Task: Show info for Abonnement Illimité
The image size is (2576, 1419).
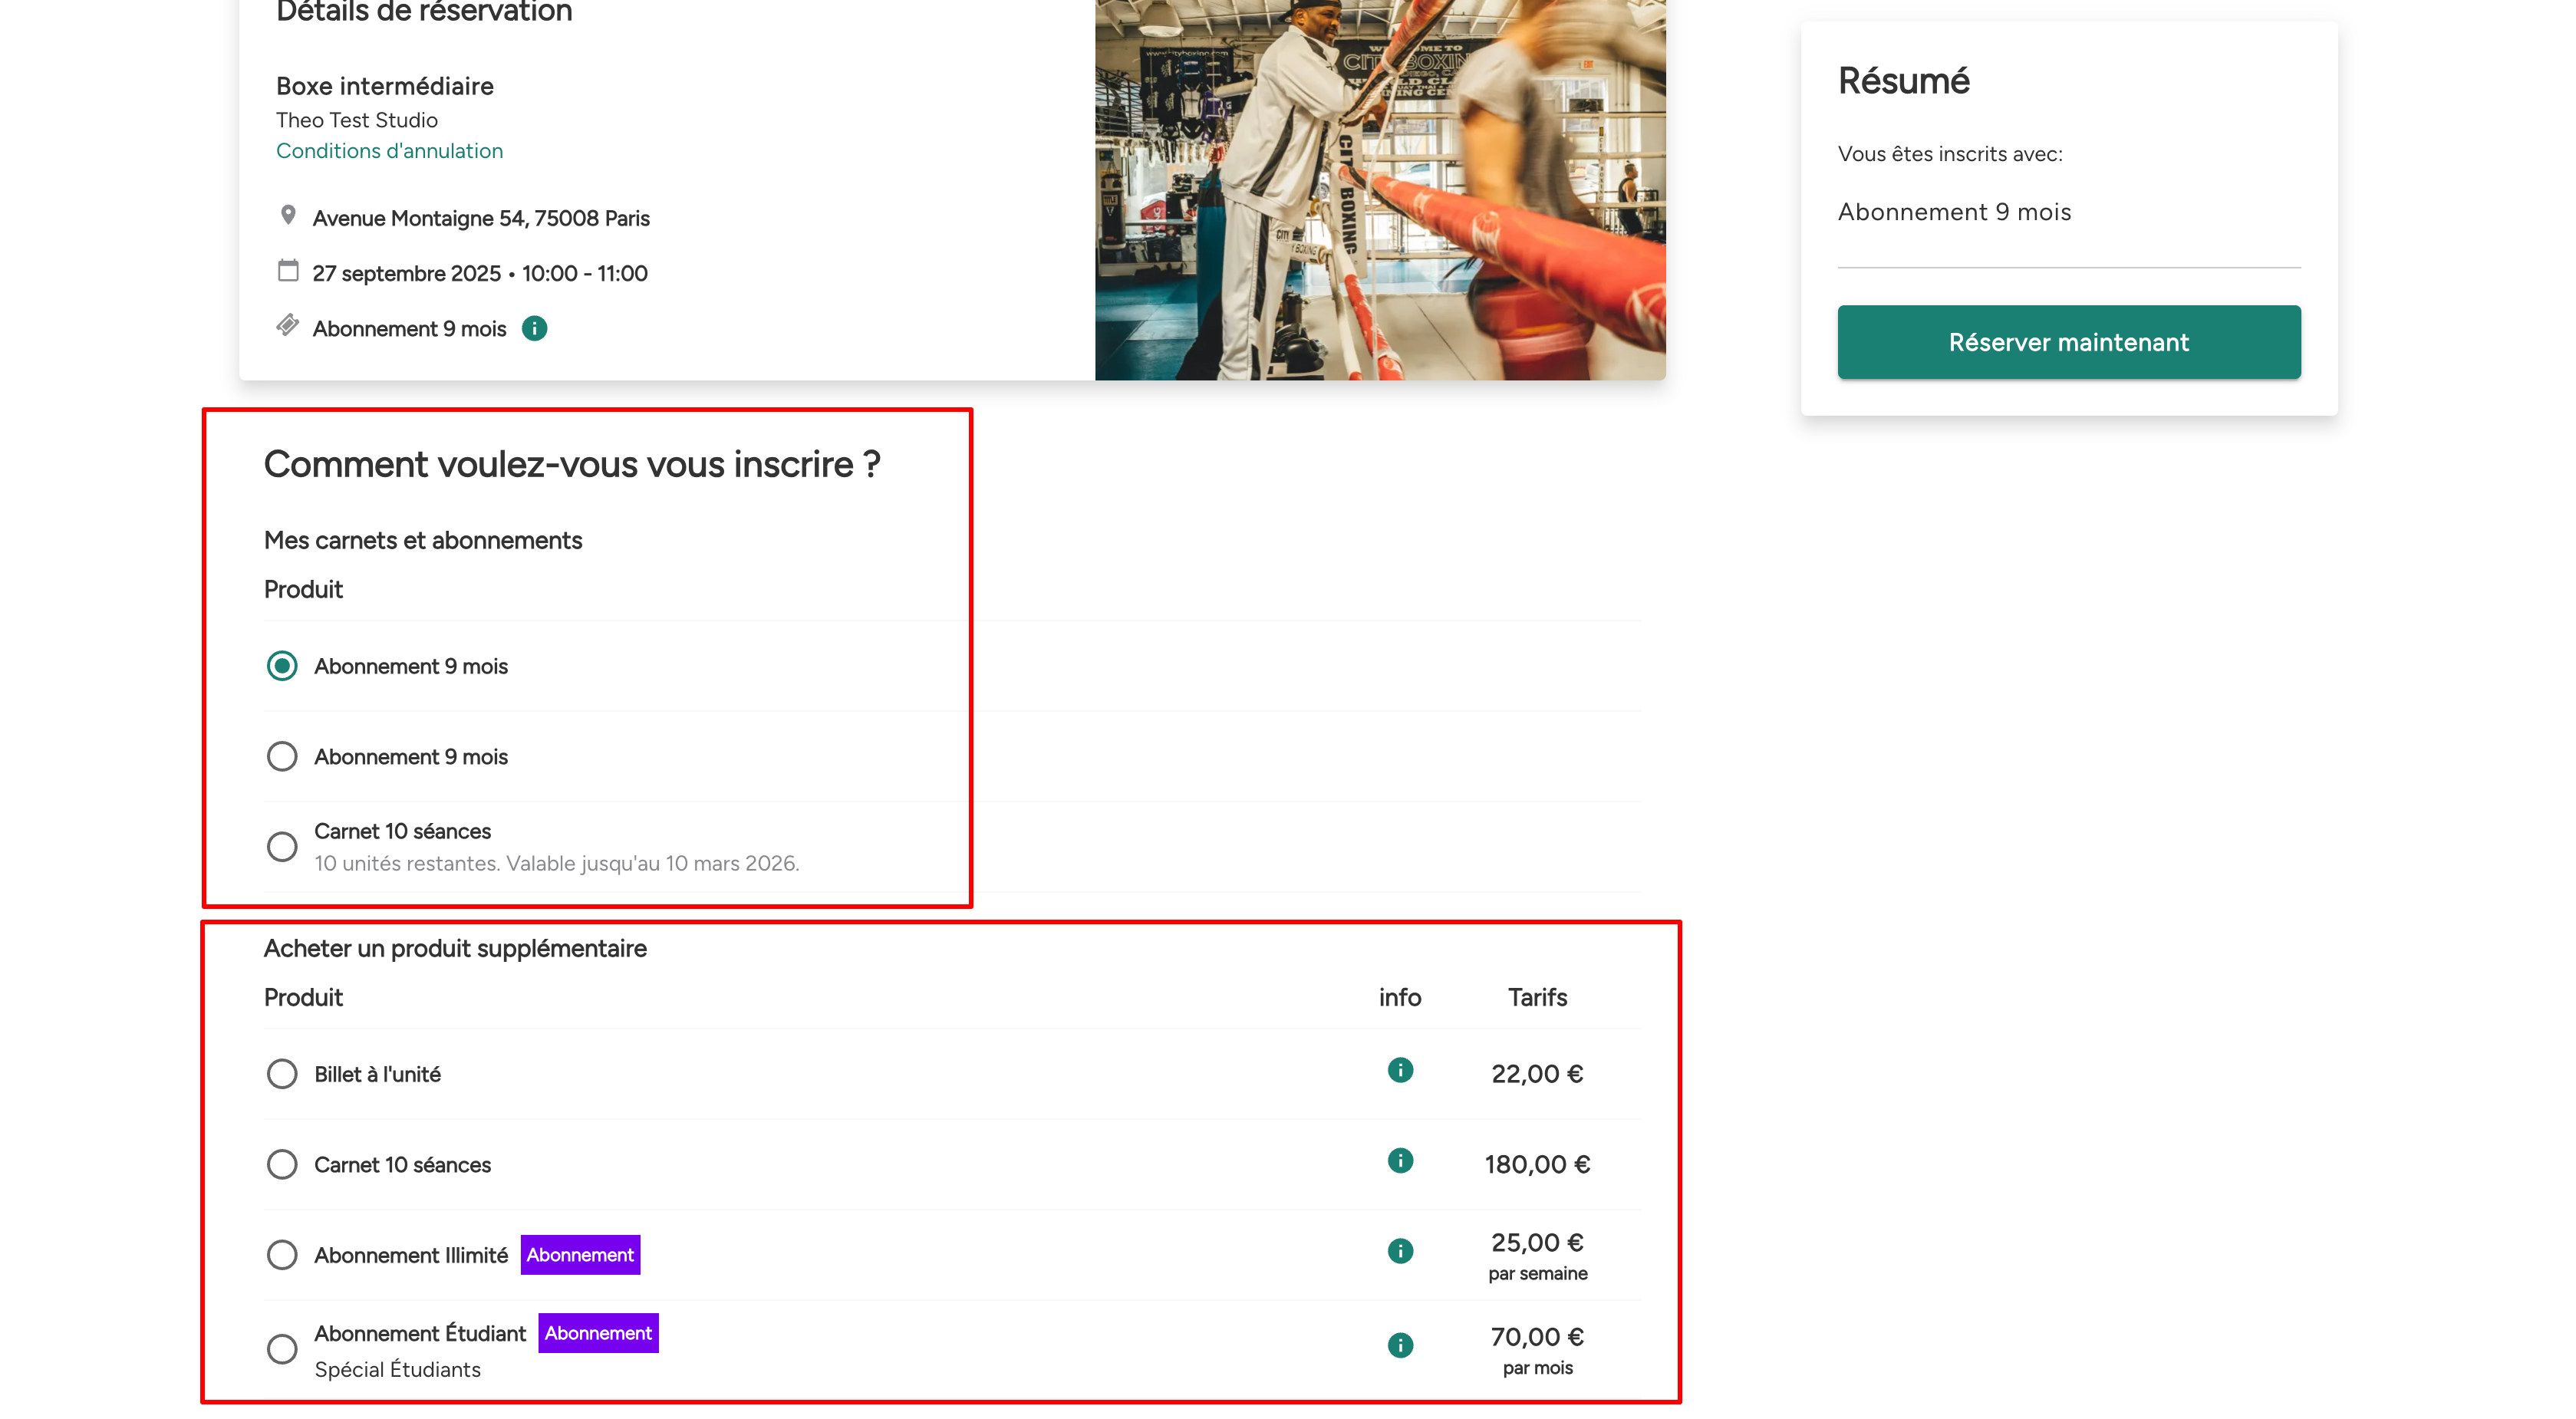Action: coord(1400,1251)
